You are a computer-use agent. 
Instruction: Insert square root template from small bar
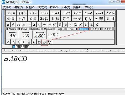coord(81,25)
